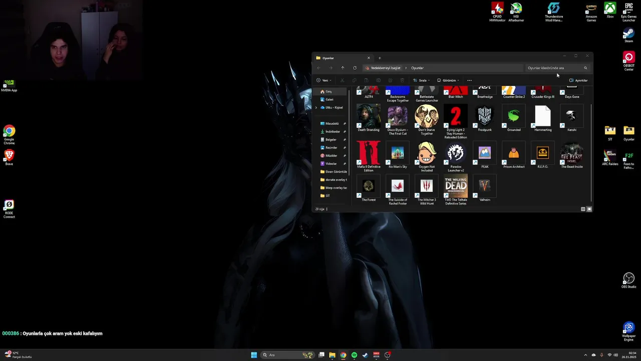Open MSI Afterburner desktop icon
Screen dimensions: 641x361
tap(516, 12)
